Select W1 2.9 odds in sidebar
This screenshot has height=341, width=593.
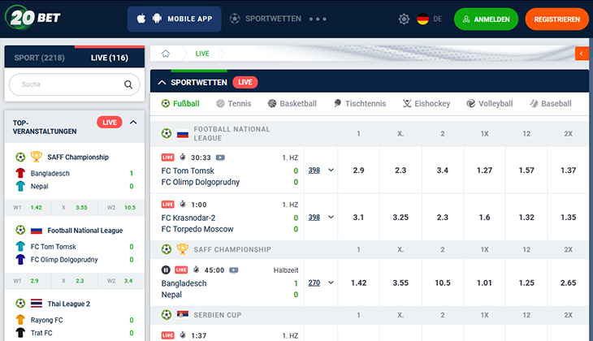28,280
